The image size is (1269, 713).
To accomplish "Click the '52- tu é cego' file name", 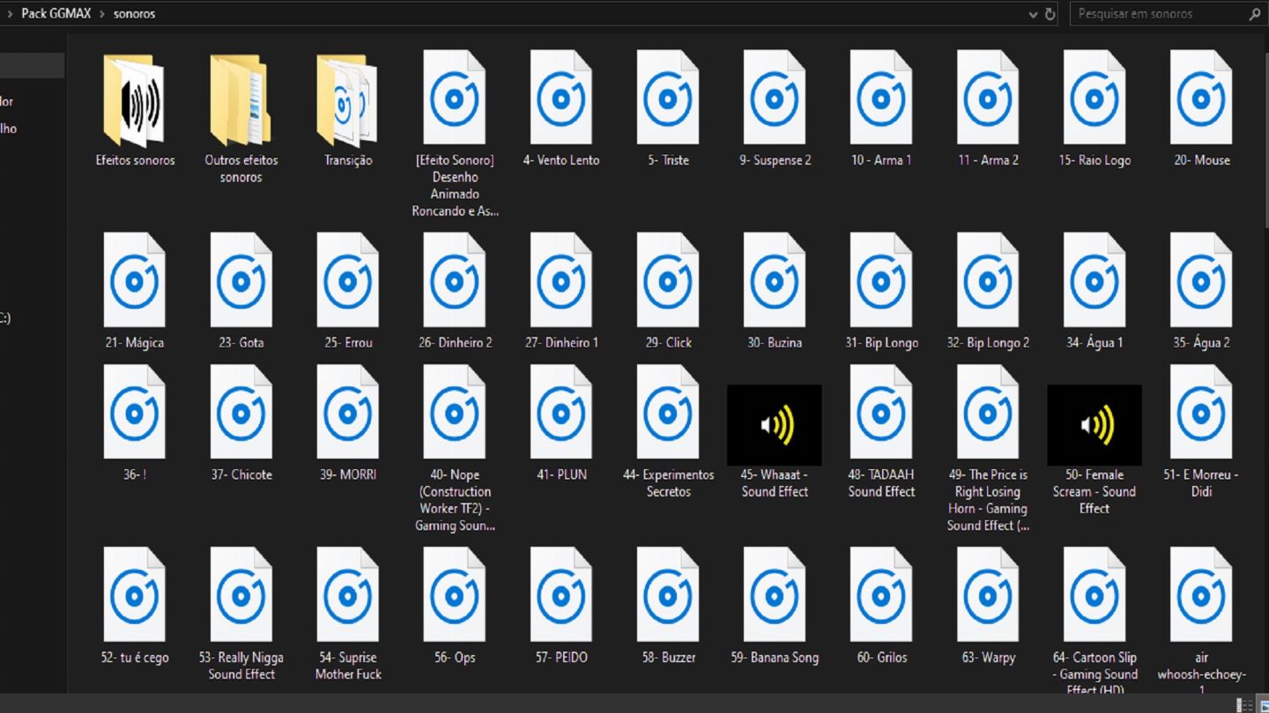I will coord(135,658).
